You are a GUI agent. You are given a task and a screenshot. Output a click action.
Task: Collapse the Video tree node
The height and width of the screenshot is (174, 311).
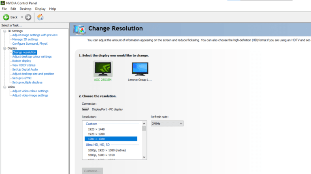[5, 87]
